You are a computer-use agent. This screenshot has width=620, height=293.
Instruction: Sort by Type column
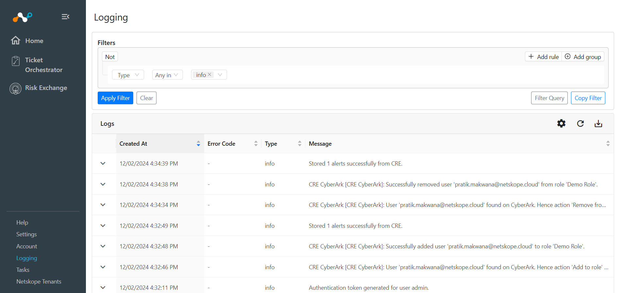300,143
